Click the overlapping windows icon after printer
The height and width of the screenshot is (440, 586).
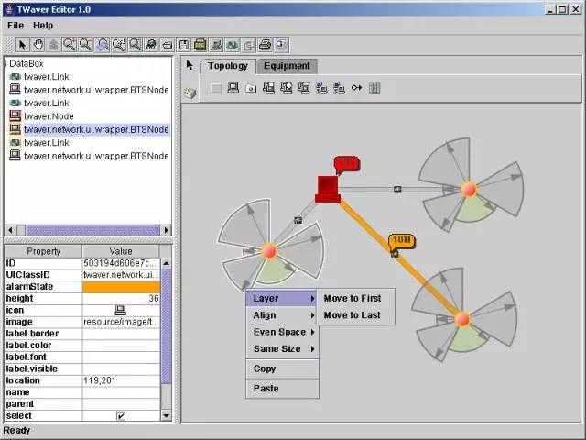[281, 45]
